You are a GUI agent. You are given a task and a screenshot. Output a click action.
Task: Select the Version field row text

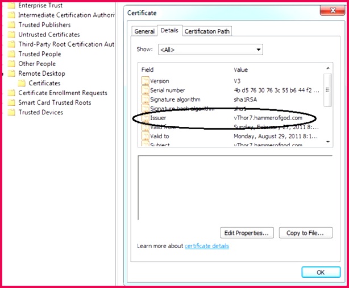[x=160, y=81]
